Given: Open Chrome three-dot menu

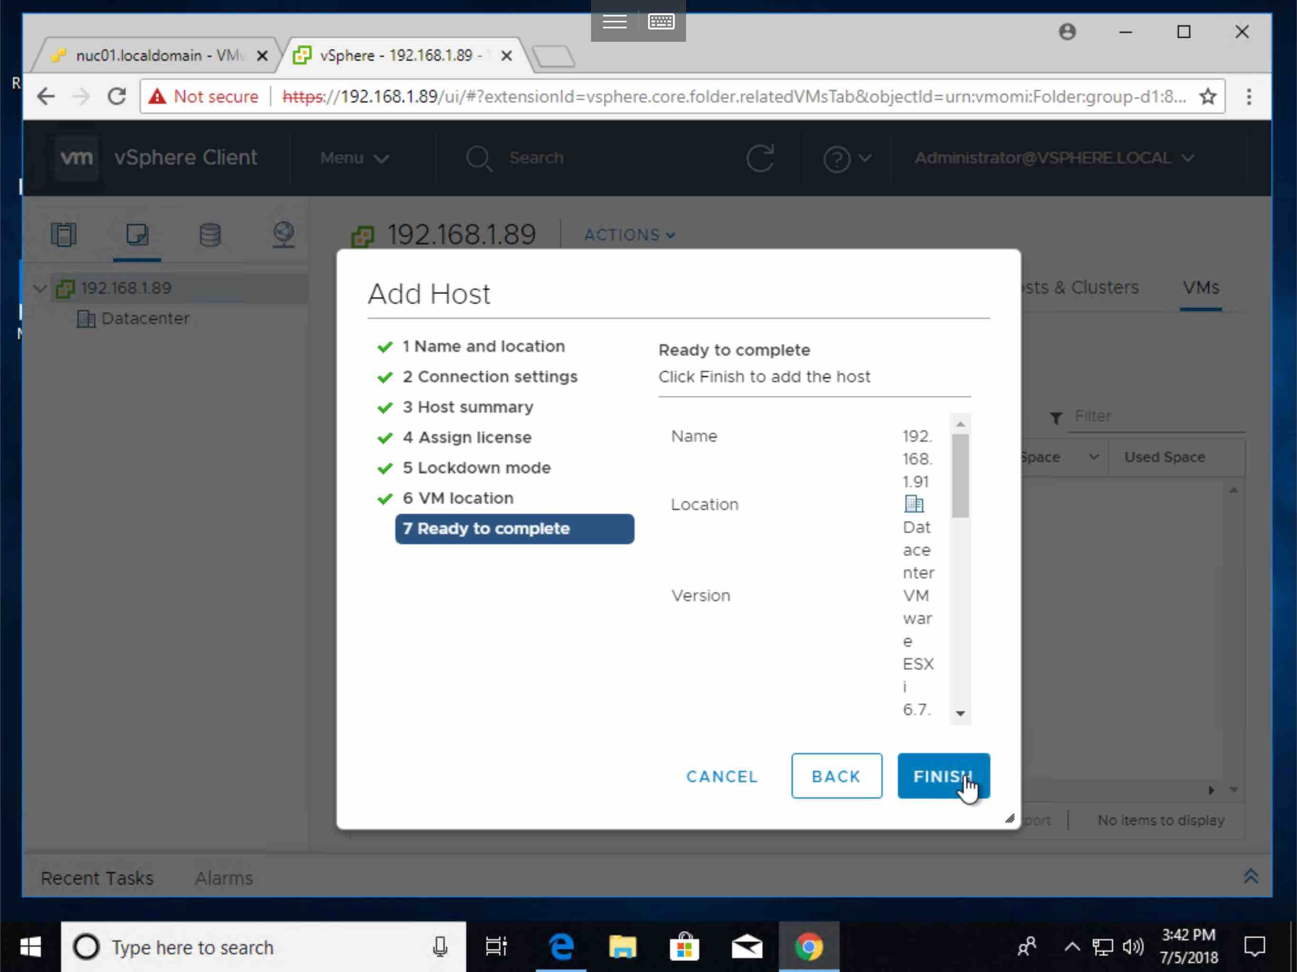Looking at the screenshot, I should (x=1249, y=96).
